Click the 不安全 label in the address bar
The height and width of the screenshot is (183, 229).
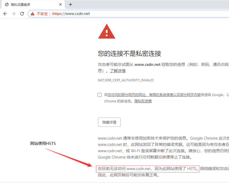(42, 14)
